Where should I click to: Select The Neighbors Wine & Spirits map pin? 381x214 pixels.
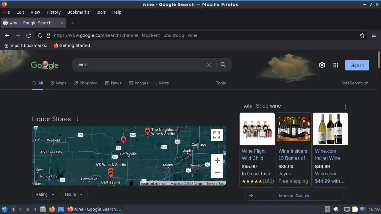point(147,131)
